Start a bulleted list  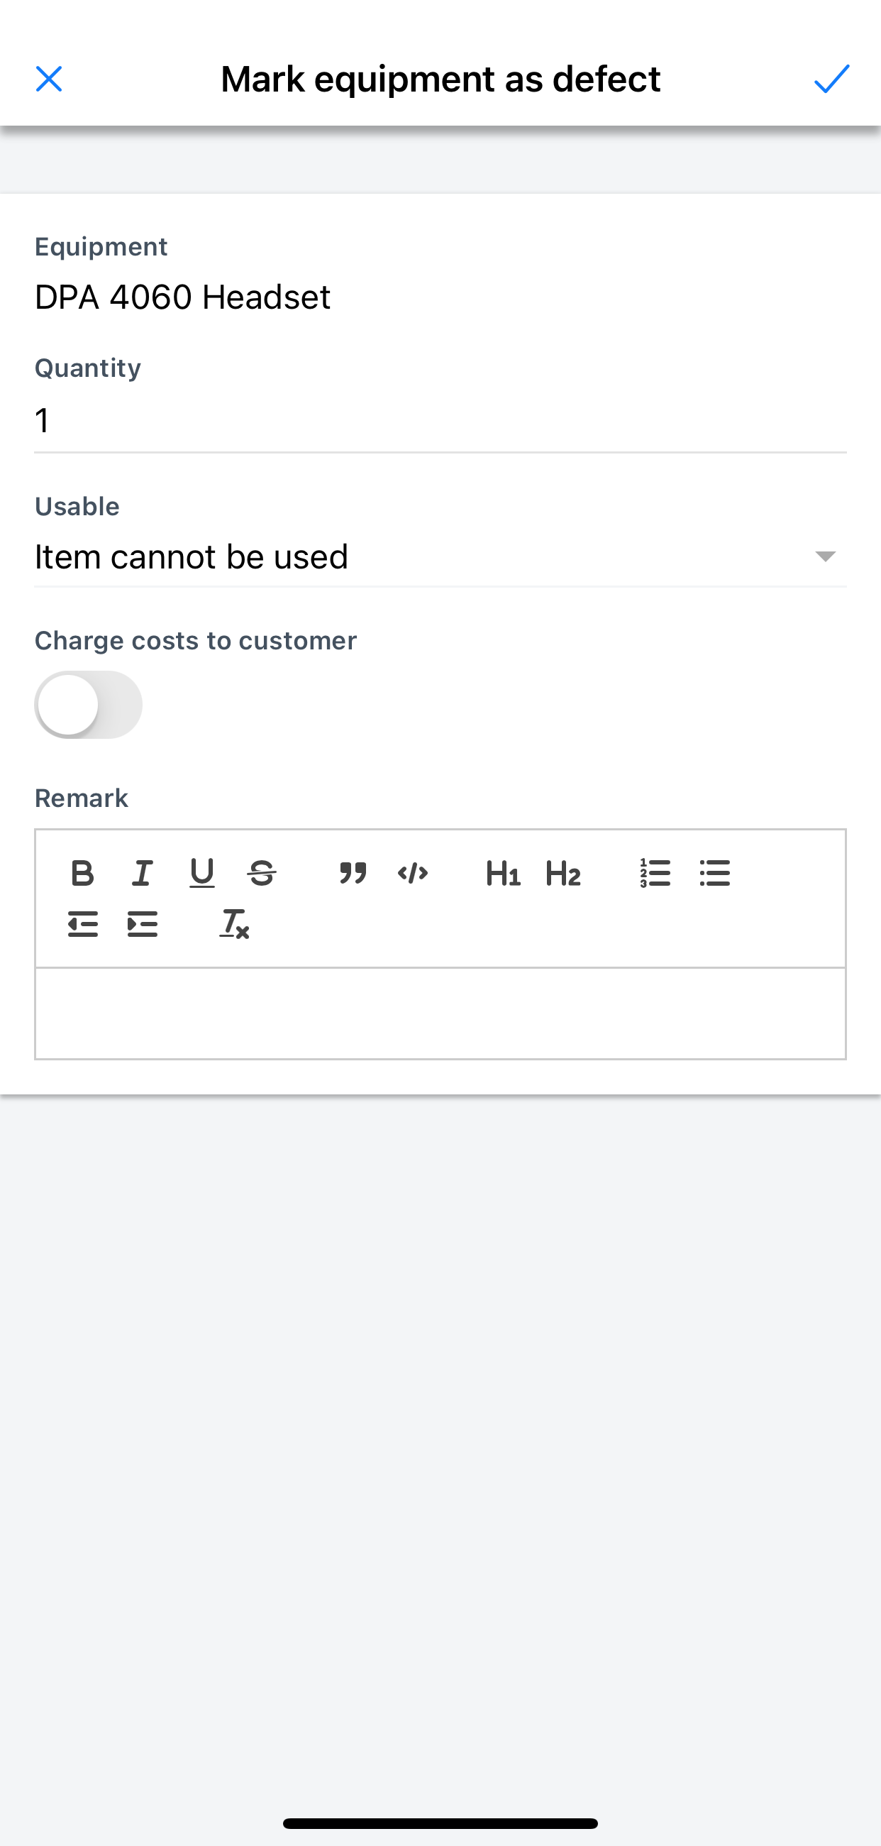714,873
